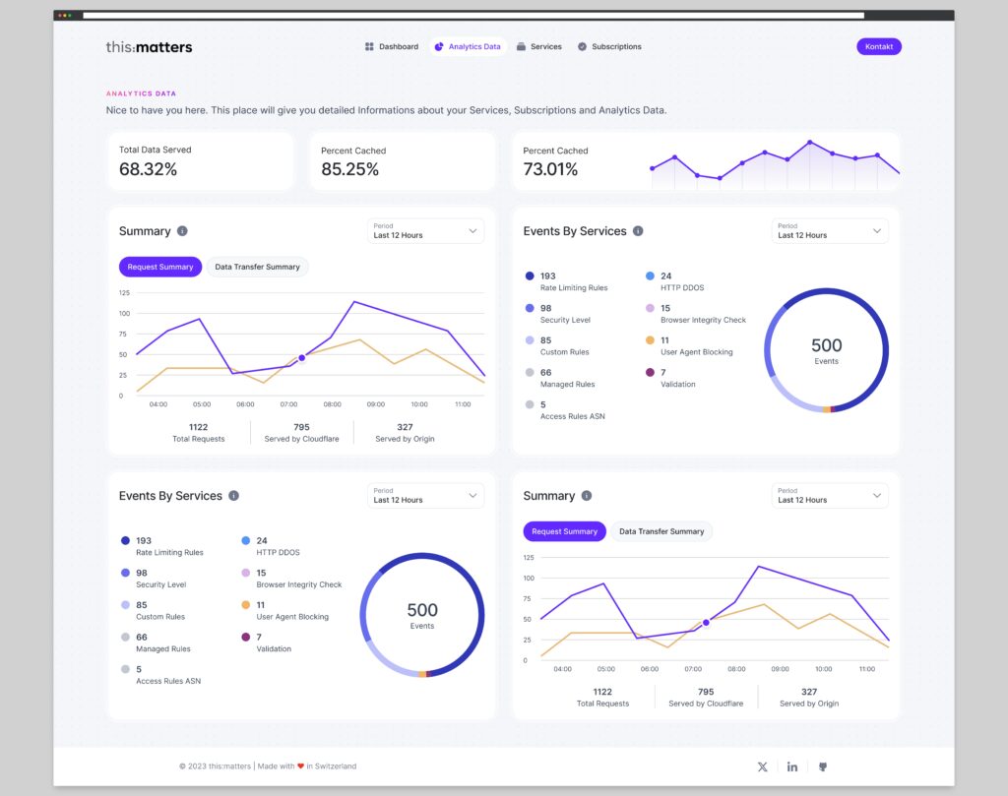This screenshot has width=1008, height=796.
Task: Open the Period dropdown in top Summary panel
Action: [x=425, y=231]
